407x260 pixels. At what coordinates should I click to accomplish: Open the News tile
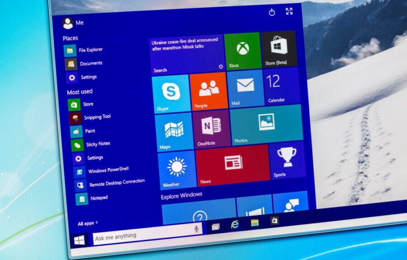[x=232, y=166]
